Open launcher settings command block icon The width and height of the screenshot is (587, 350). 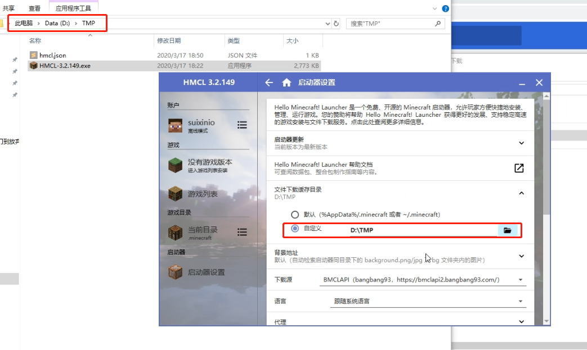coord(175,272)
